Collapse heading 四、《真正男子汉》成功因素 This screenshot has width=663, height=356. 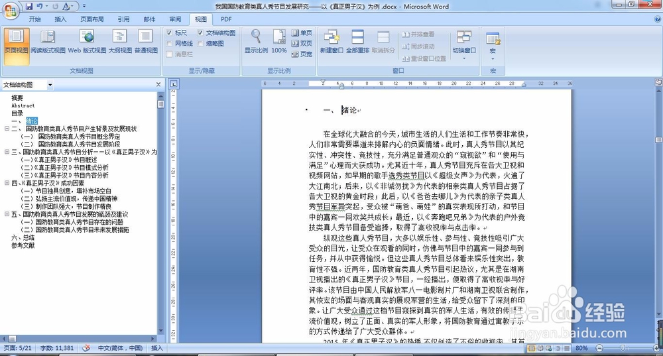(x=7, y=183)
